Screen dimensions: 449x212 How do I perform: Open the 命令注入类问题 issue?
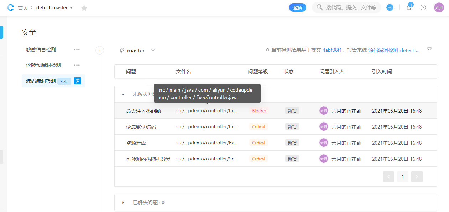coord(143,111)
